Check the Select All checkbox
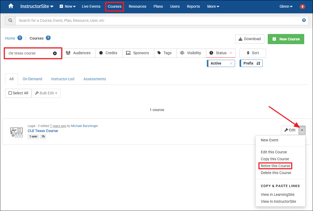 [x=10, y=93]
